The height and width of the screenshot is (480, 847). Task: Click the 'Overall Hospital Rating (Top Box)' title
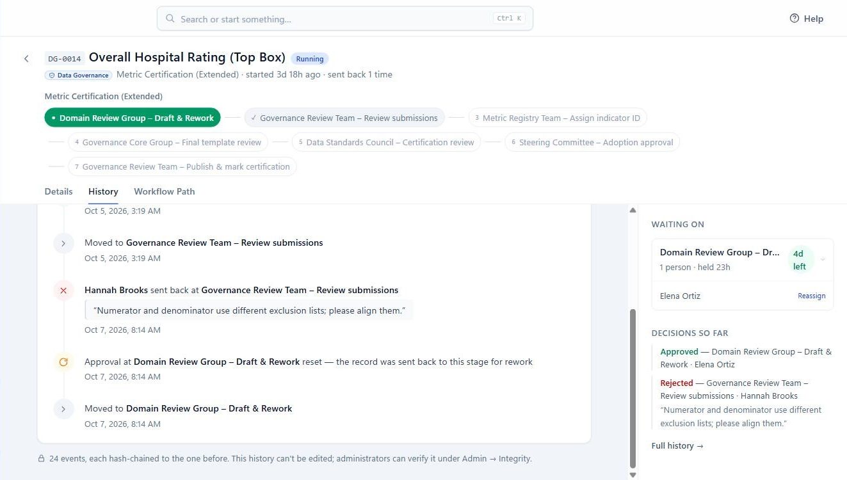tap(187, 58)
